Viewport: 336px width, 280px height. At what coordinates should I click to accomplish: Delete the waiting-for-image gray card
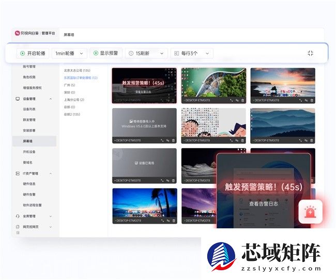click(173, 141)
